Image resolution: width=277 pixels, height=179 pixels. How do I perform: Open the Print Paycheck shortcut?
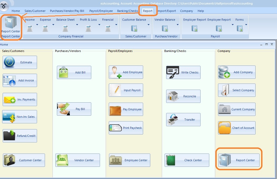126,128
